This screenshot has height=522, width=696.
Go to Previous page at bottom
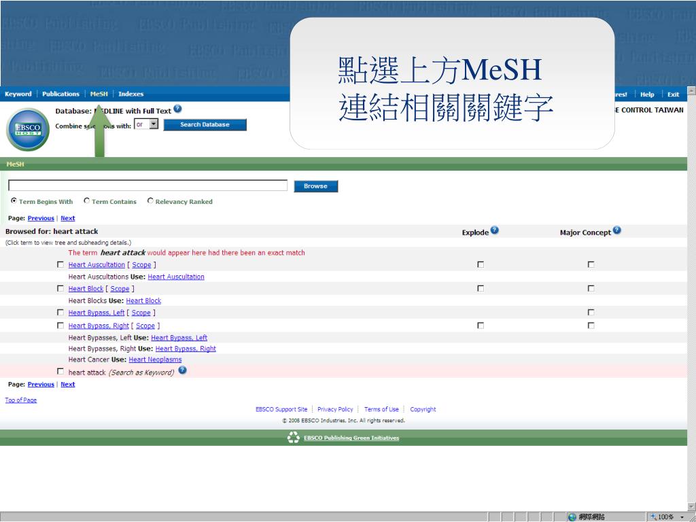pyautogui.click(x=41, y=385)
